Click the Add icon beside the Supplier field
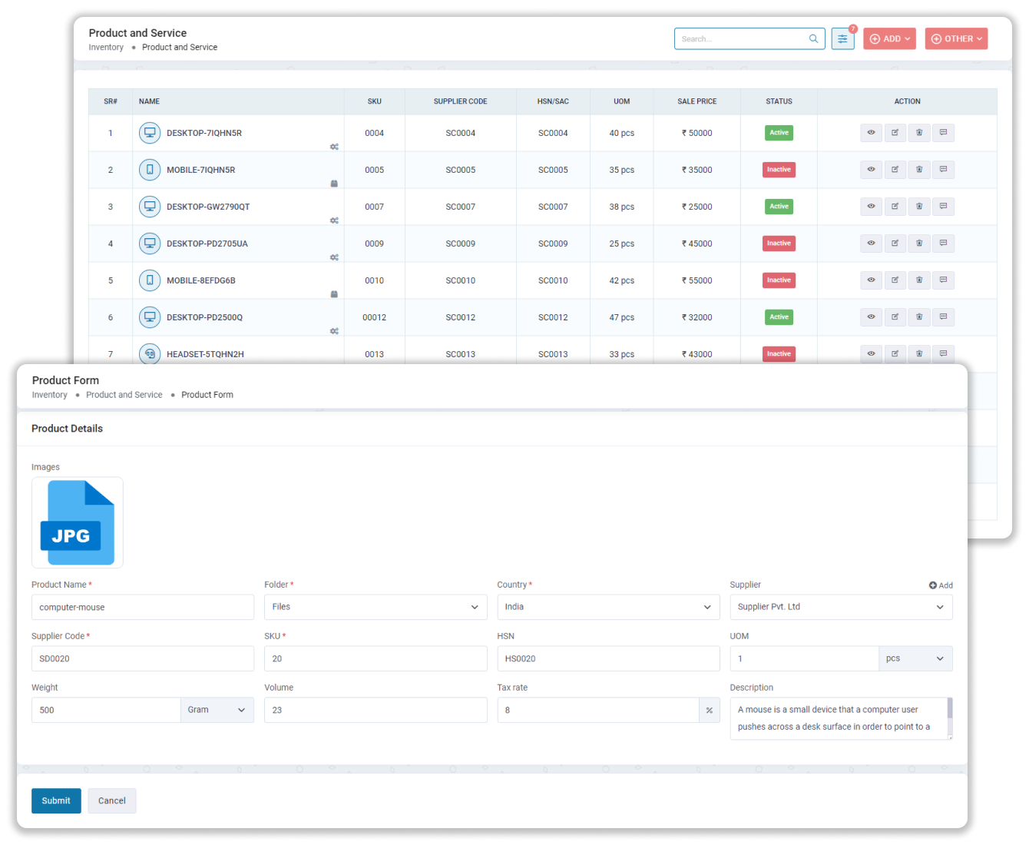Viewport: 1029px width, 845px height. 941,585
